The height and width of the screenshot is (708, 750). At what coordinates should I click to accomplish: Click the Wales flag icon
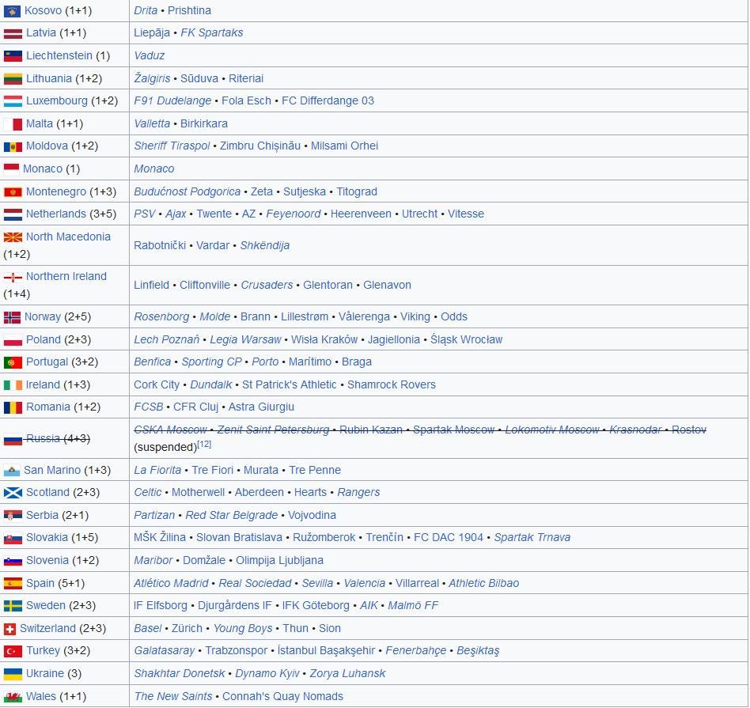pyautogui.click(x=13, y=697)
